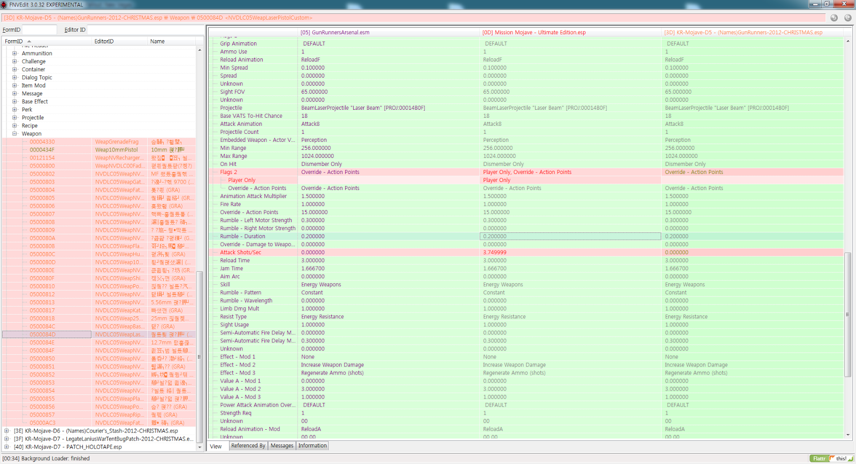Select the Player Only flag row label
The image size is (856, 464).
click(x=242, y=180)
